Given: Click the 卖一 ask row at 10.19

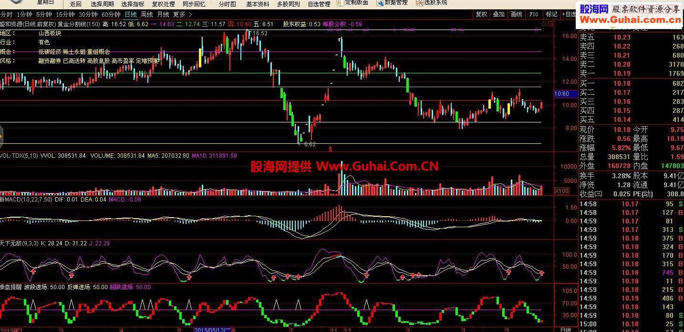Looking at the screenshot, I should coord(631,73).
